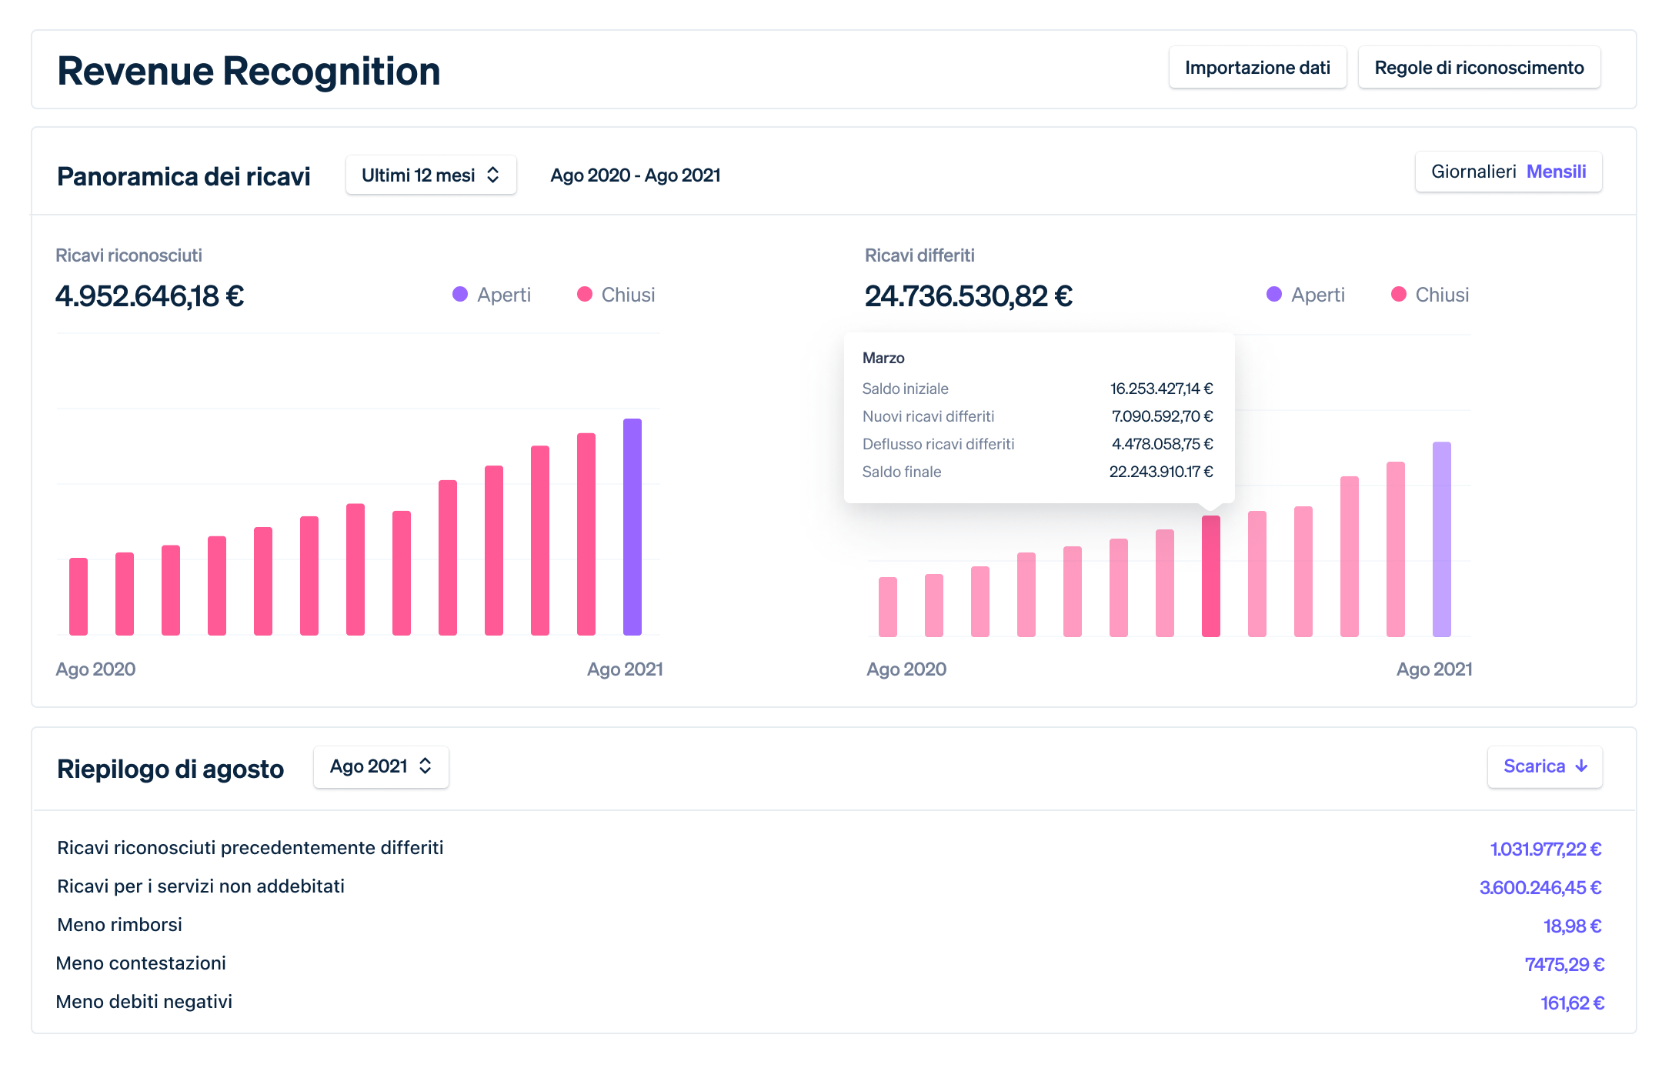Click the total 4.952.646,18 € value
Viewport: 1662px width, 1068px height.
tap(149, 296)
